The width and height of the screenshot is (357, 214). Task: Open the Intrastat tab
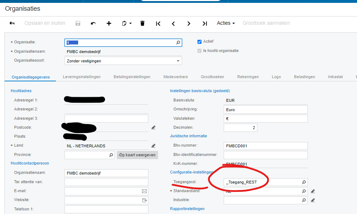point(335,77)
